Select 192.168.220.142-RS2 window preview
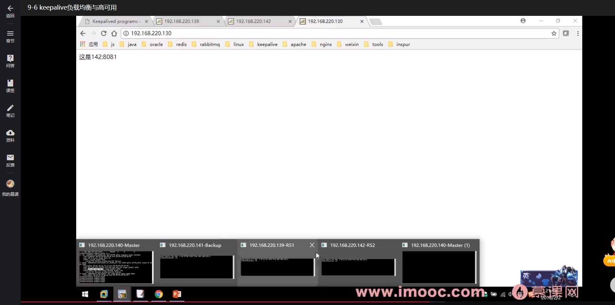 tap(359, 263)
